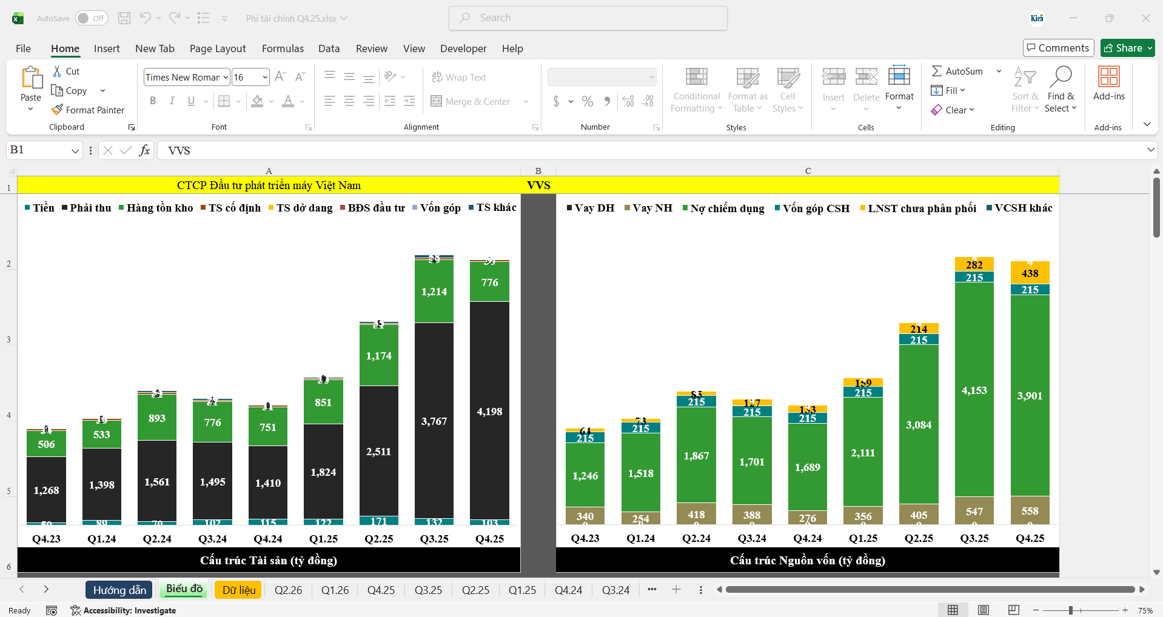Open the AutoSum dropdown arrow
This screenshot has height=617, width=1163.
click(999, 72)
